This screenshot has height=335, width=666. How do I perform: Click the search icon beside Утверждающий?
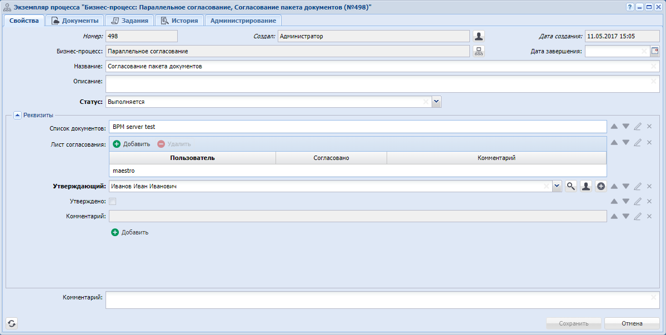(x=570, y=187)
